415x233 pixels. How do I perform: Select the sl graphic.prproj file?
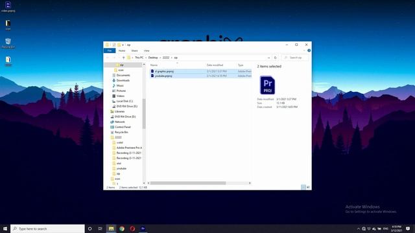tap(164, 71)
